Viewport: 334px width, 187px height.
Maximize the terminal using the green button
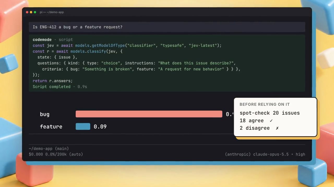tap(35, 12)
